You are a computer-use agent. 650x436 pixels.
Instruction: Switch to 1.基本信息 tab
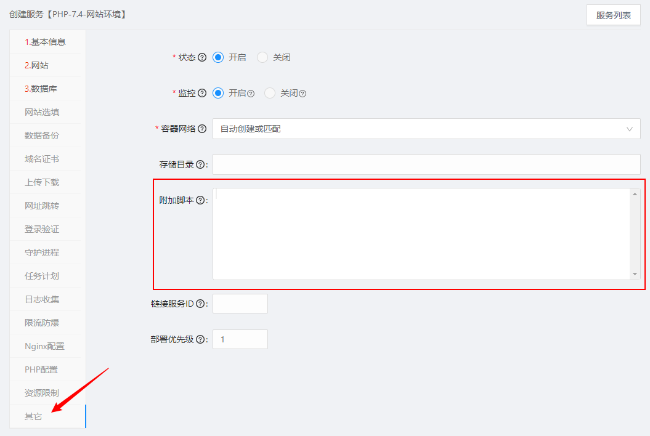click(x=45, y=42)
